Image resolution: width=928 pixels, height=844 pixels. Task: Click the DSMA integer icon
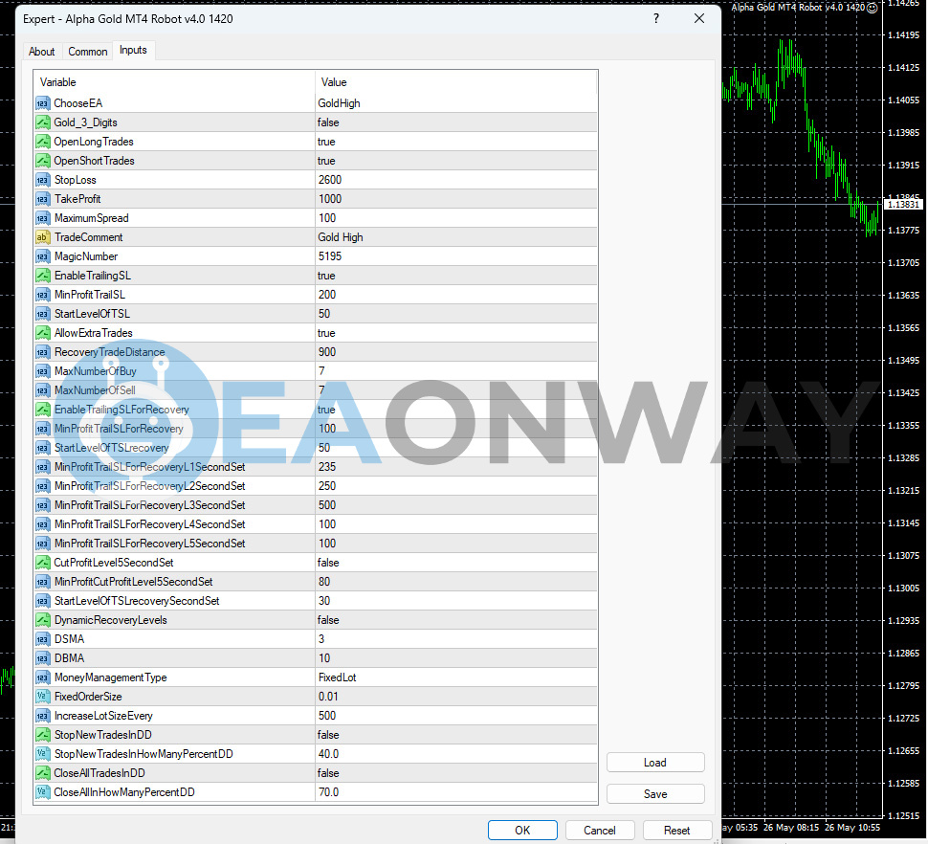pyautogui.click(x=43, y=639)
